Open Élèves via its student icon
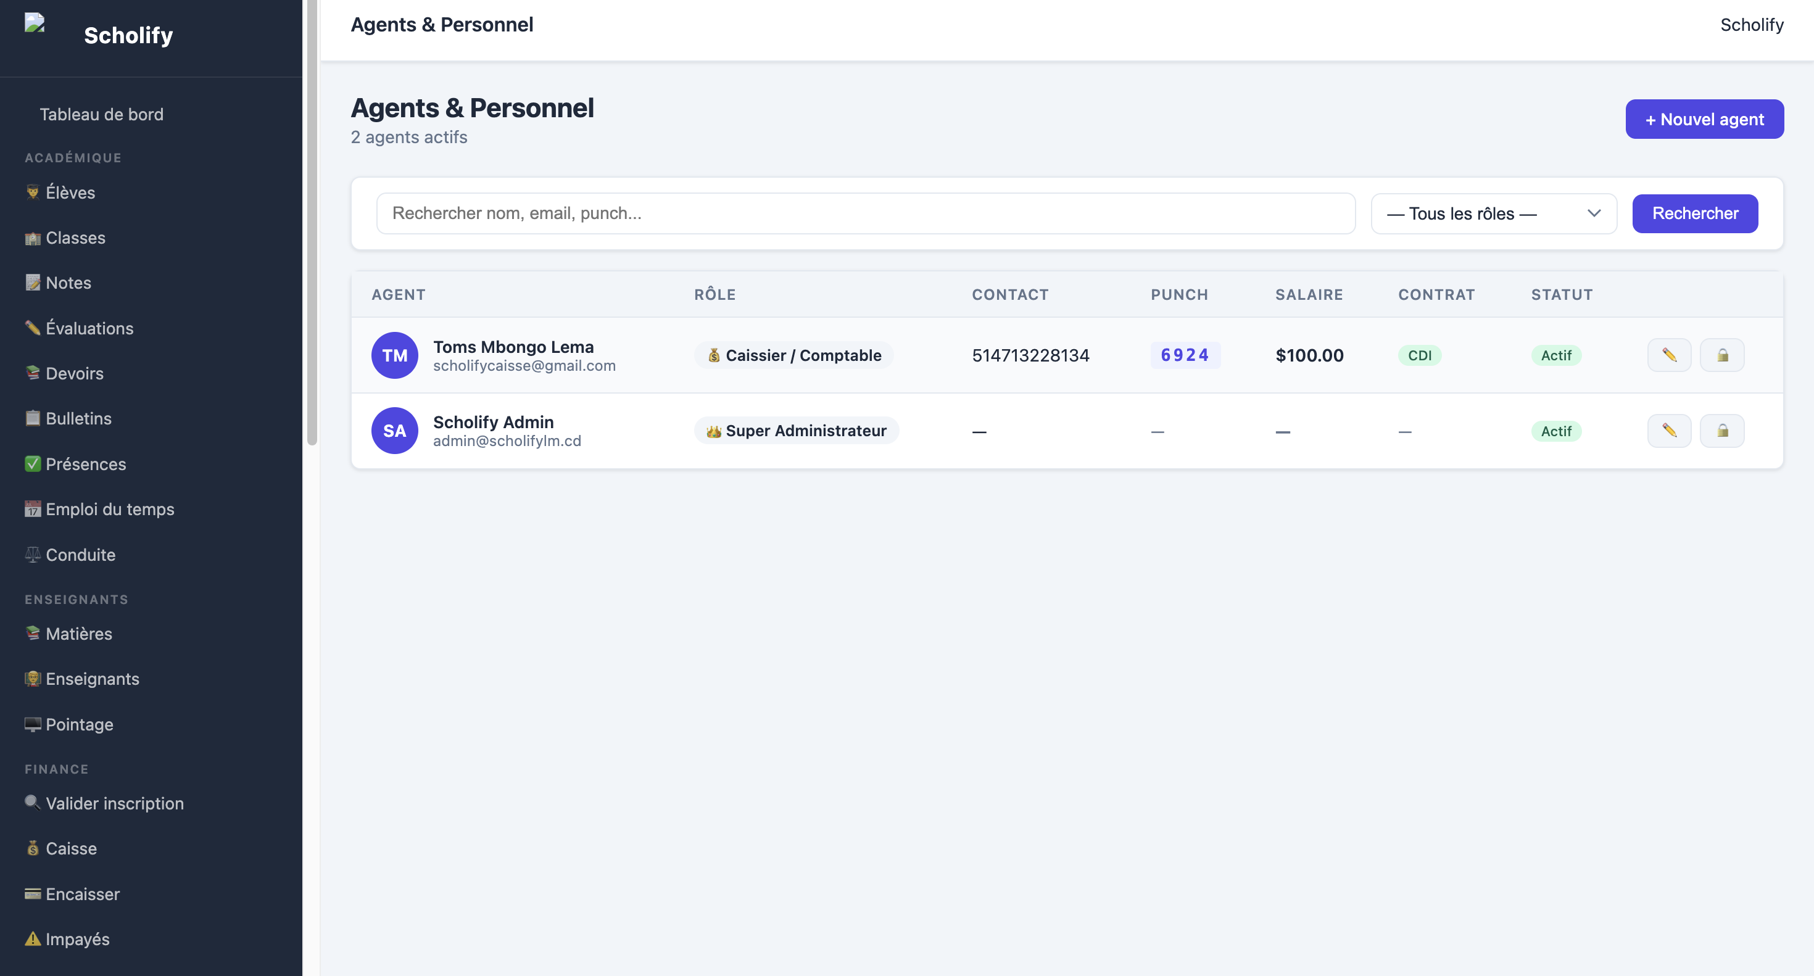This screenshot has width=1814, height=976. point(32,191)
